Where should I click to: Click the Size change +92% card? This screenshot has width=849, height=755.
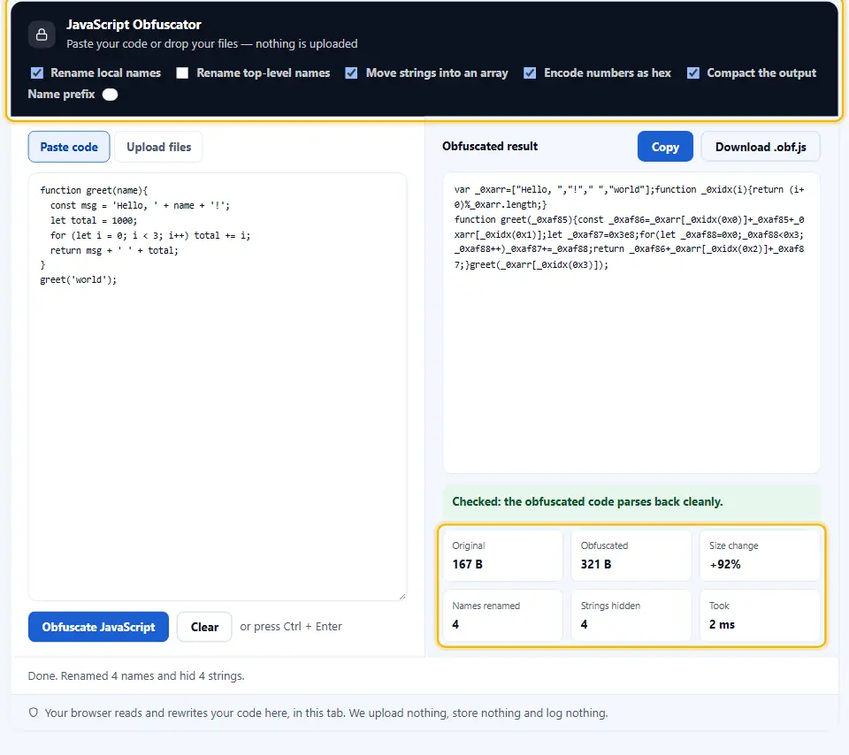(760, 555)
